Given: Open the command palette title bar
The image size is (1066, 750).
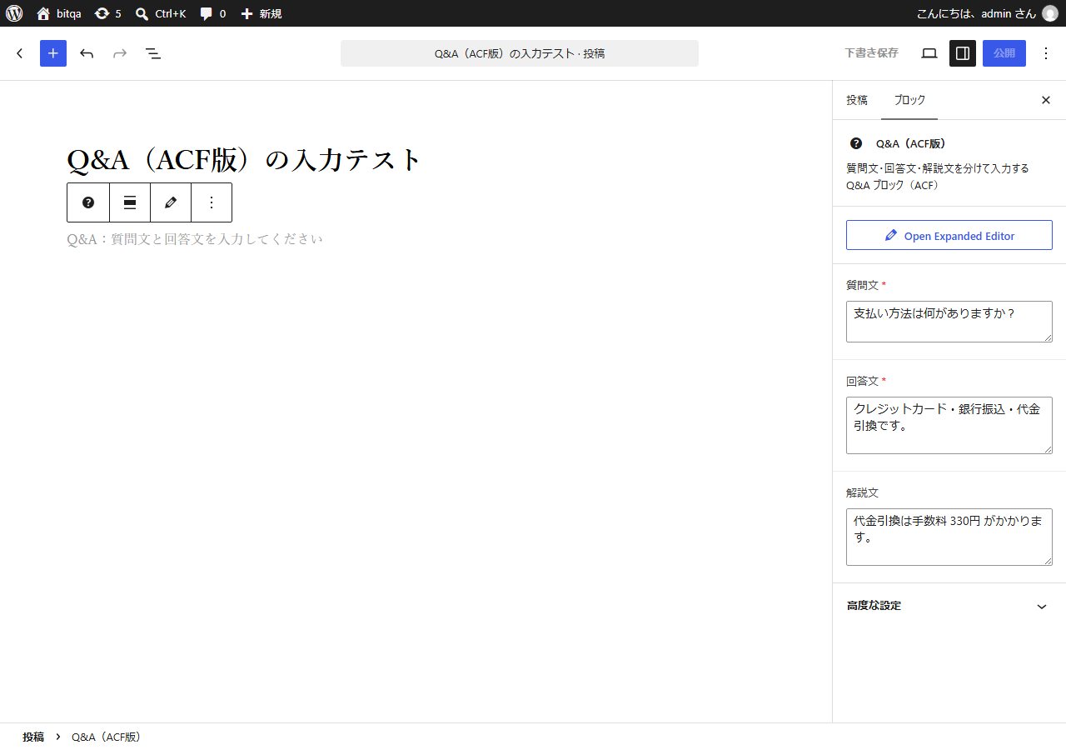Looking at the screenshot, I should point(520,53).
